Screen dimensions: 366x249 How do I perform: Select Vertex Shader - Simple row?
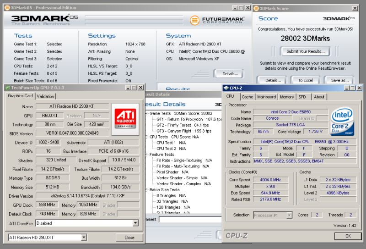[x=182, y=178]
